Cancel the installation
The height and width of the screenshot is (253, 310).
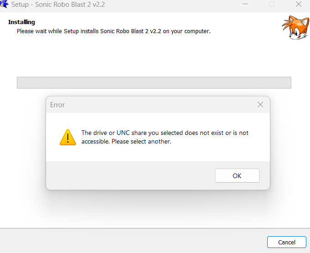[x=287, y=242]
